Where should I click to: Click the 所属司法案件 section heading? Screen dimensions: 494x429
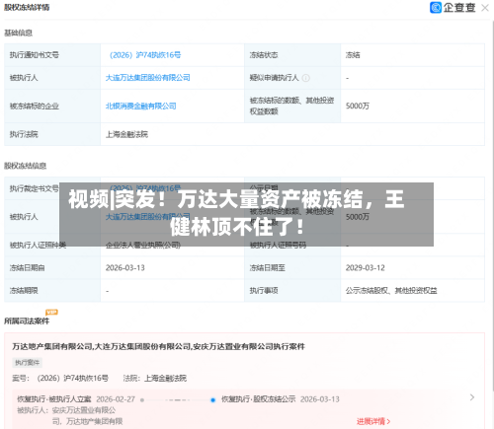(x=27, y=321)
